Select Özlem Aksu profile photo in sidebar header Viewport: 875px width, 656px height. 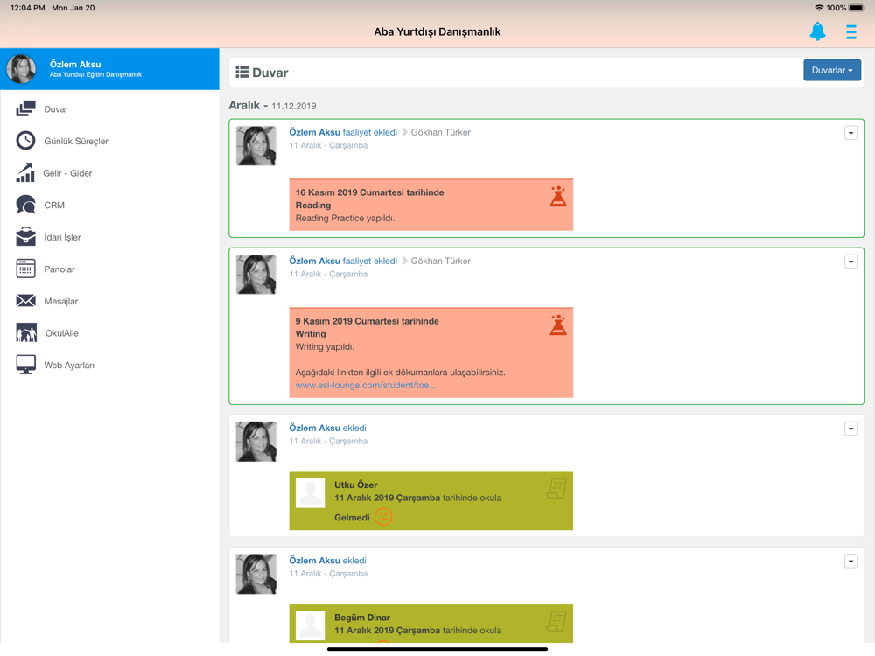(x=21, y=68)
